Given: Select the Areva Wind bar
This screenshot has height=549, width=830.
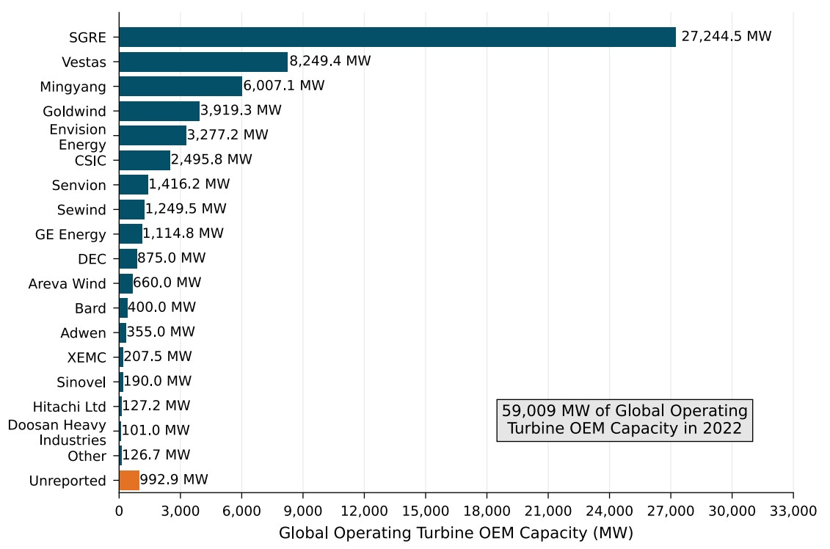Looking at the screenshot, I should click(x=125, y=283).
